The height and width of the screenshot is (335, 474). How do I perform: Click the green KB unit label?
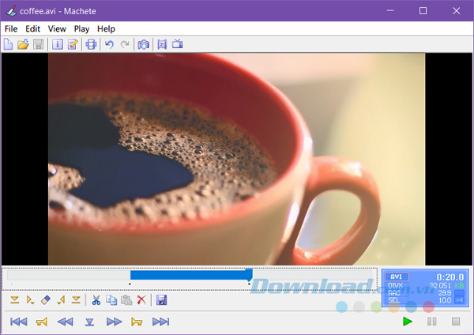[x=459, y=286]
